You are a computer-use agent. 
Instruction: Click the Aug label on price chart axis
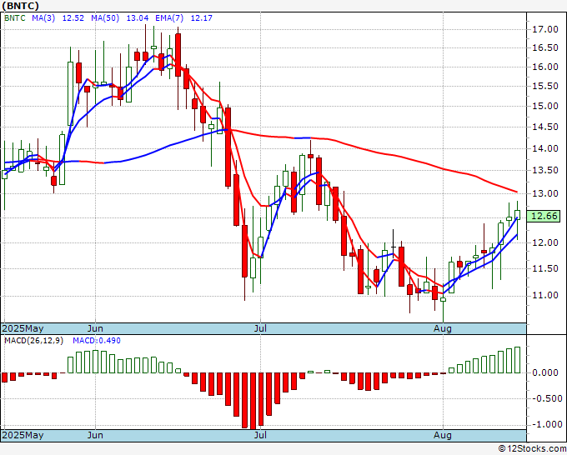443,328
